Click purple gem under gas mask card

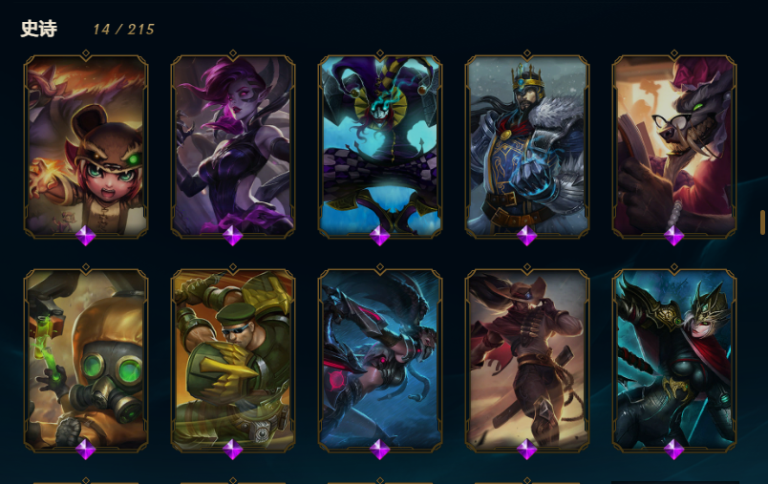pos(86,450)
